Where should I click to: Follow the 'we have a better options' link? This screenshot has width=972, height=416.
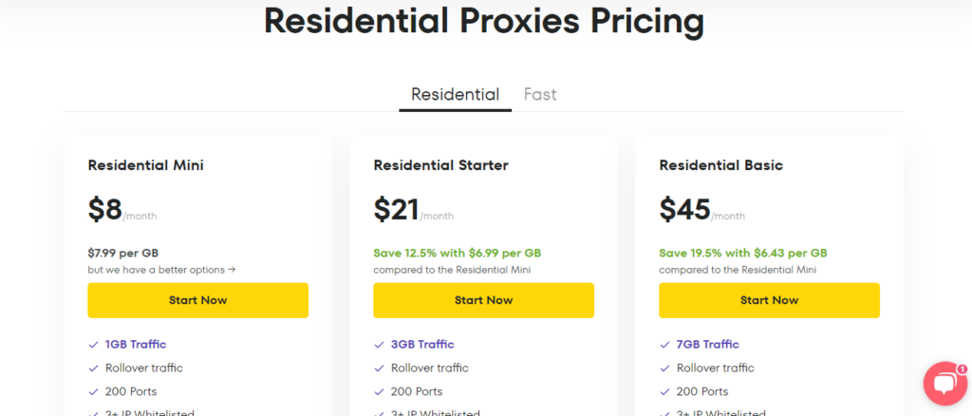pos(161,270)
